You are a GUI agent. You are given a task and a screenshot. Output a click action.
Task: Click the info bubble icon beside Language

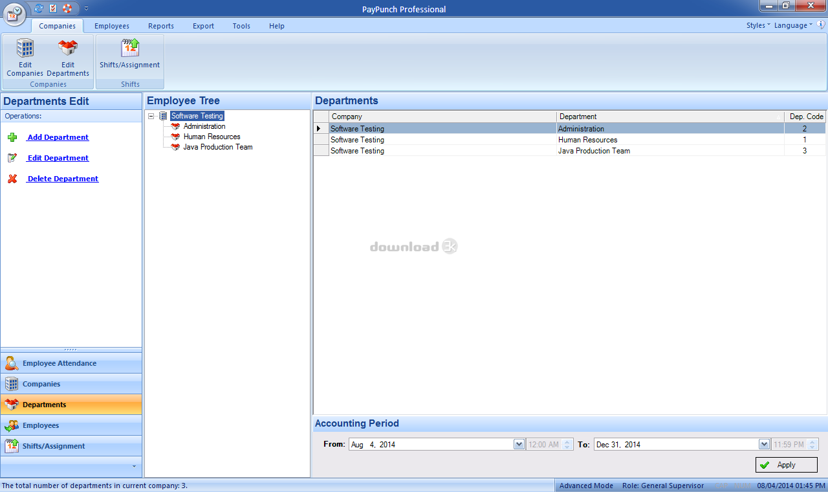[821, 25]
